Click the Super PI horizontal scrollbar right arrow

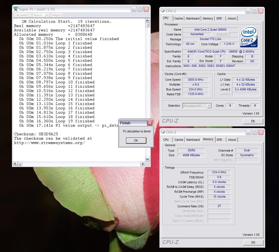[143, 164]
